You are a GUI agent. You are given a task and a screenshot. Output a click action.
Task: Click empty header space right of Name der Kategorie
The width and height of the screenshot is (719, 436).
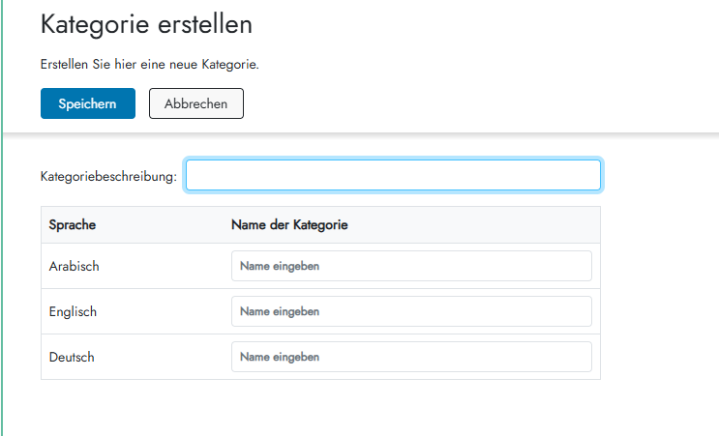click(x=474, y=225)
